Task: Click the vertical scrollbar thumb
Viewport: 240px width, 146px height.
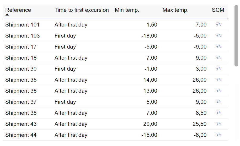Action: coord(236,36)
